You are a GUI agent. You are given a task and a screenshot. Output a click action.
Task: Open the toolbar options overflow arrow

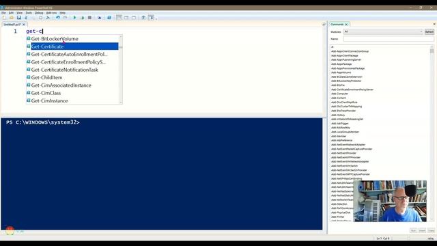[156, 18]
